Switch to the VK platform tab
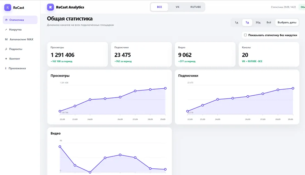Screen dimensions: 305x175 coord(178,7)
